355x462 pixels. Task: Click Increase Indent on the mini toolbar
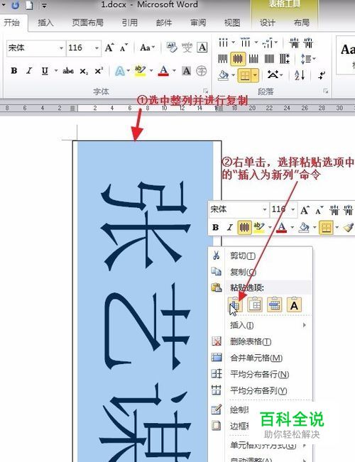point(348,210)
